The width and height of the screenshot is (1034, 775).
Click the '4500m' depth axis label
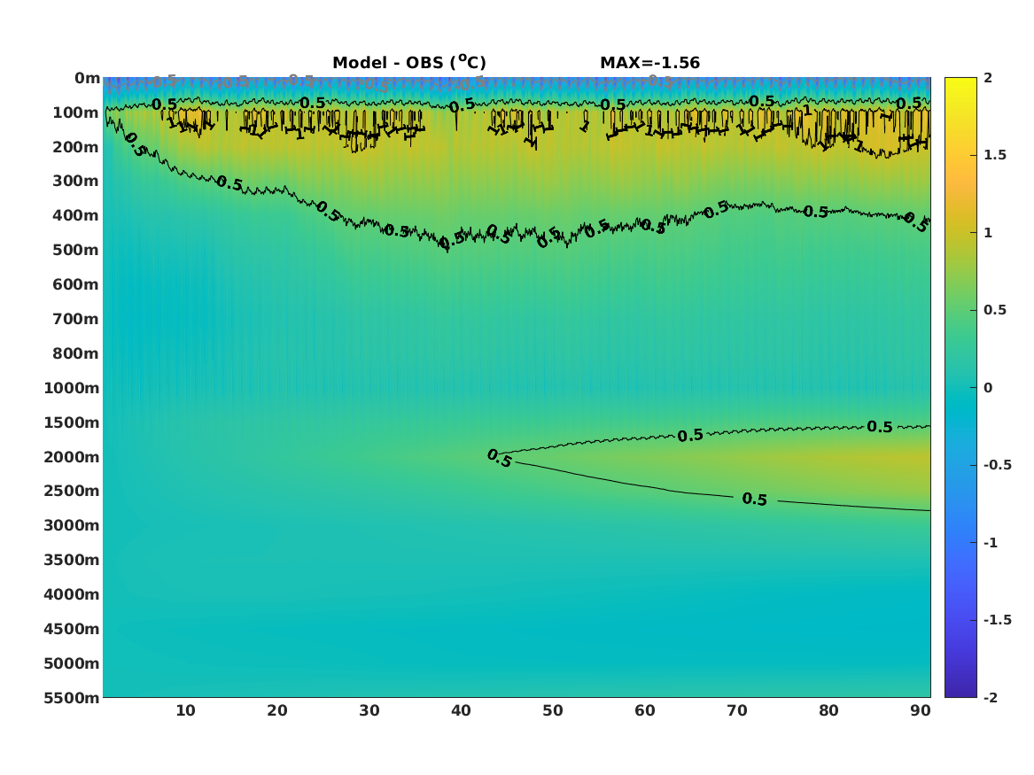click(72, 629)
